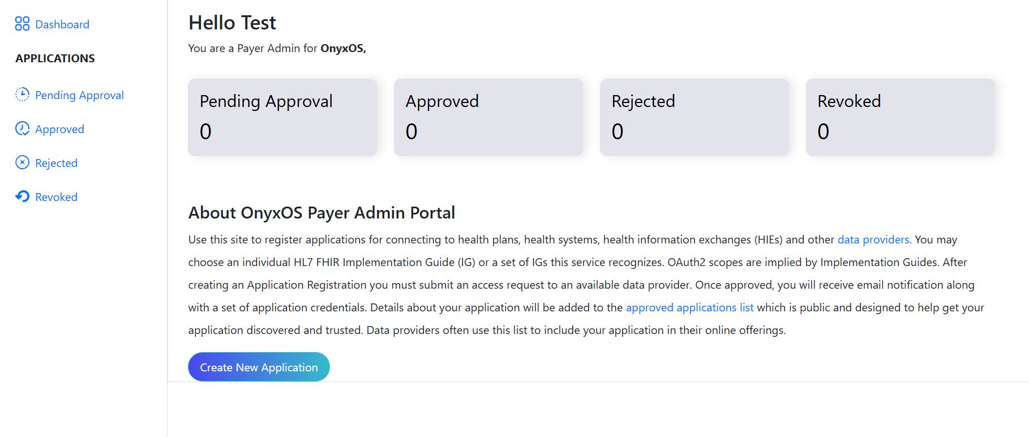Click the About OnyxOS Payer Admin Portal heading
1029x437 pixels.
click(x=321, y=213)
